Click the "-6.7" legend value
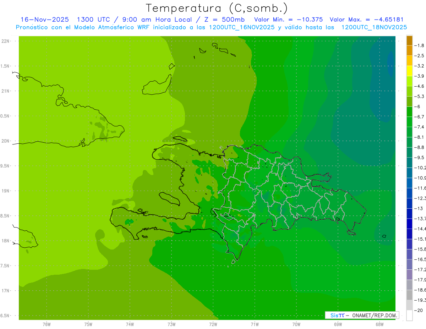The height and width of the screenshot is (329, 426). [x=420, y=117]
